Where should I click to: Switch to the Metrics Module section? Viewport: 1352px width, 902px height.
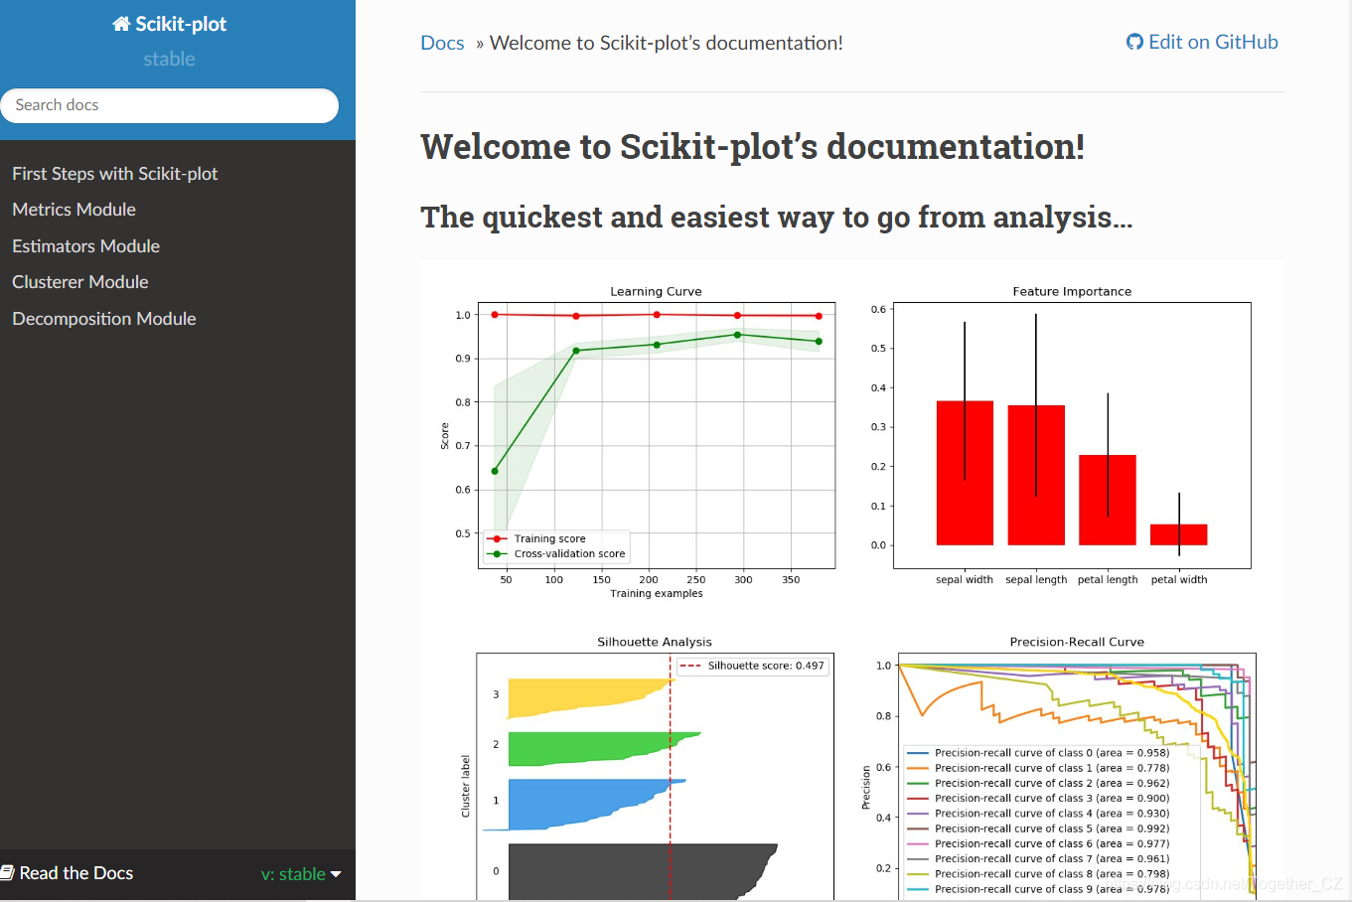pos(74,210)
